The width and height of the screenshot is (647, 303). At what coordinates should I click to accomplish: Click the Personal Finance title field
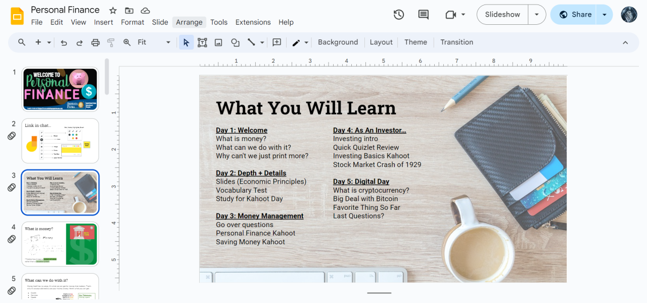pos(65,10)
